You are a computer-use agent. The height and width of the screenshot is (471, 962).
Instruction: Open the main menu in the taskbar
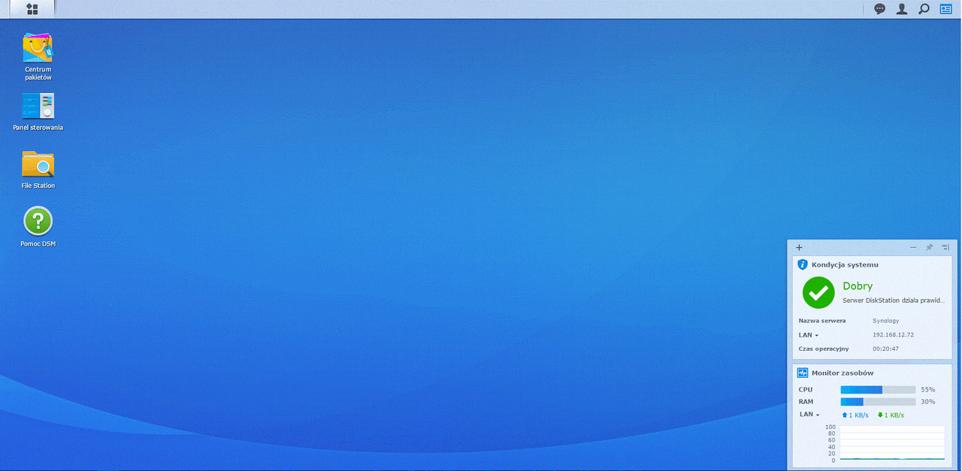pyautogui.click(x=32, y=9)
